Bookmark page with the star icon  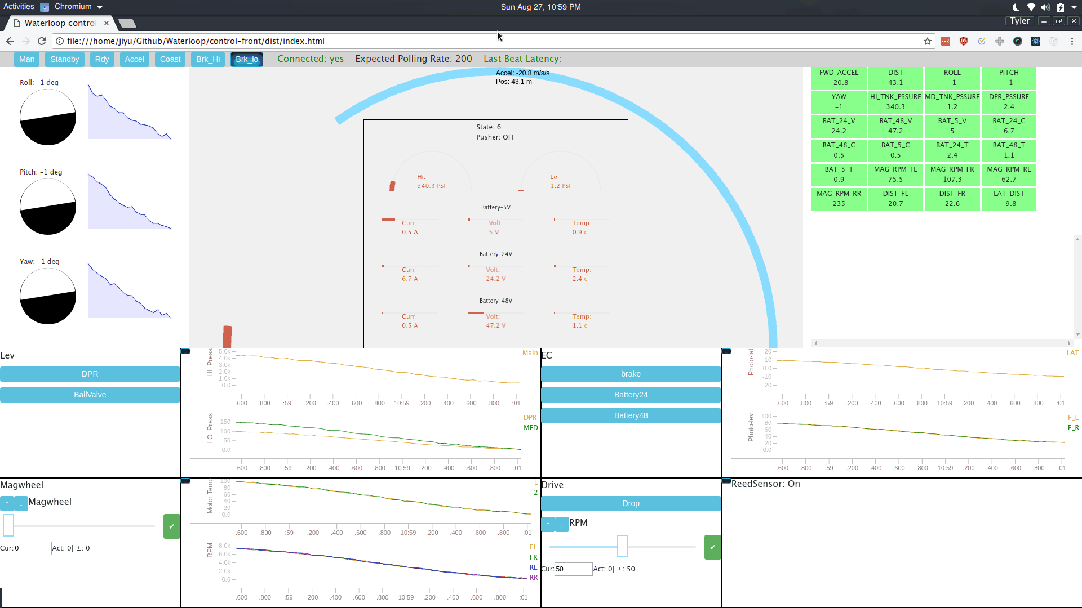pyautogui.click(x=927, y=41)
